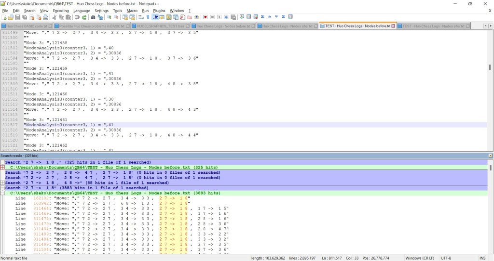Expand the search result with 88 hits
The width and height of the screenshot is (494, 261).
[2, 183]
